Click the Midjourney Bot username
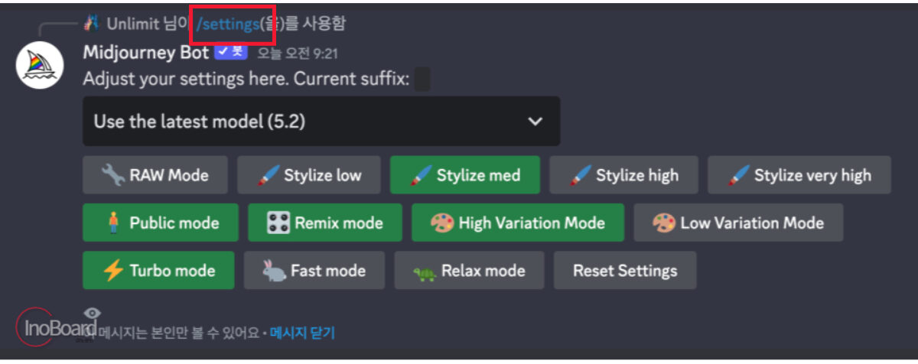The width and height of the screenshot is (918, 364). [x=145, y=53]
